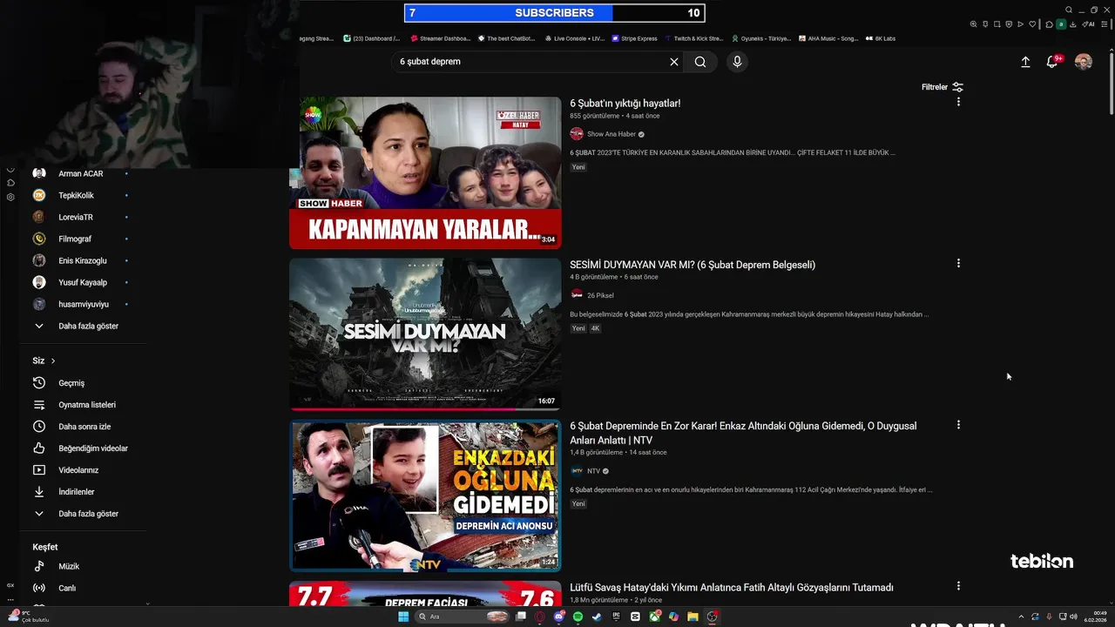Click the 26 Piksel channel avatar

pos(577,295)
